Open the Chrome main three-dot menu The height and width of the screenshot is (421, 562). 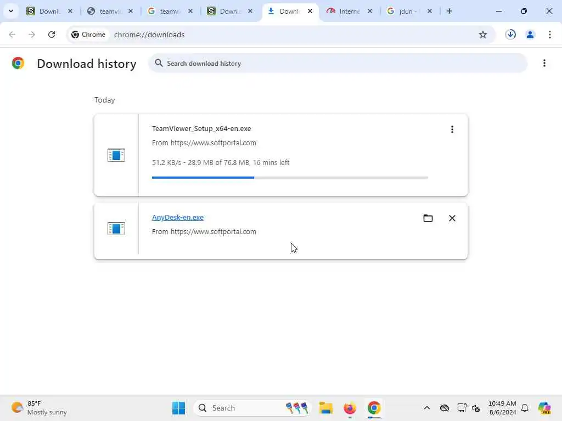(549, 35)
